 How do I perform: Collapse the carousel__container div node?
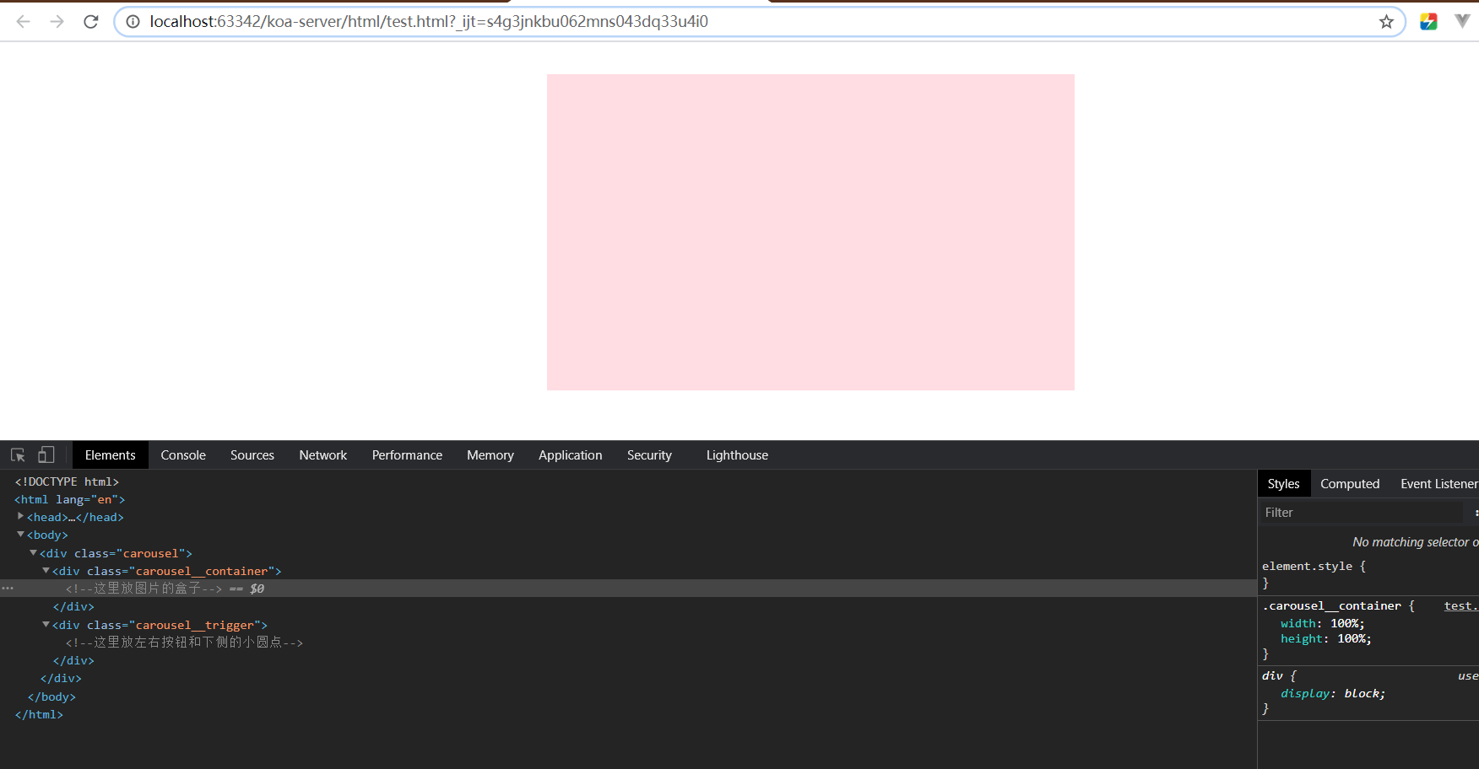point(46,571)
